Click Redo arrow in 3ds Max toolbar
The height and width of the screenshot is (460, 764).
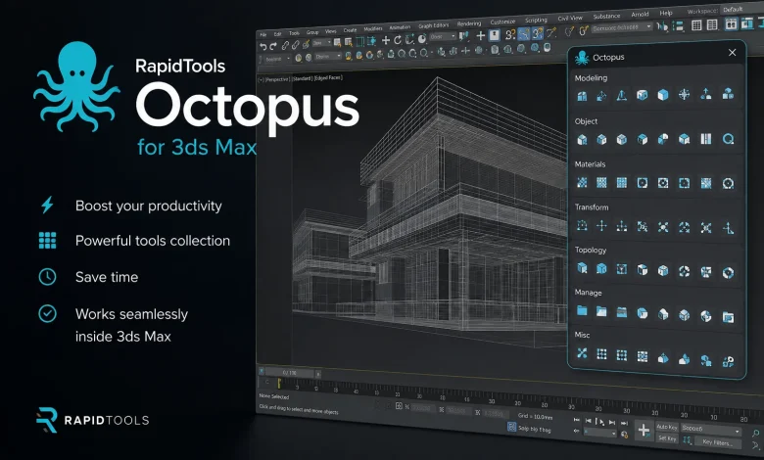coord(273,46)
